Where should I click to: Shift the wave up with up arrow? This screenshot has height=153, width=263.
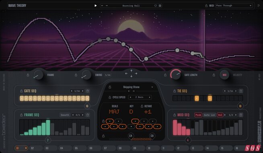click(x=131, y=71)
